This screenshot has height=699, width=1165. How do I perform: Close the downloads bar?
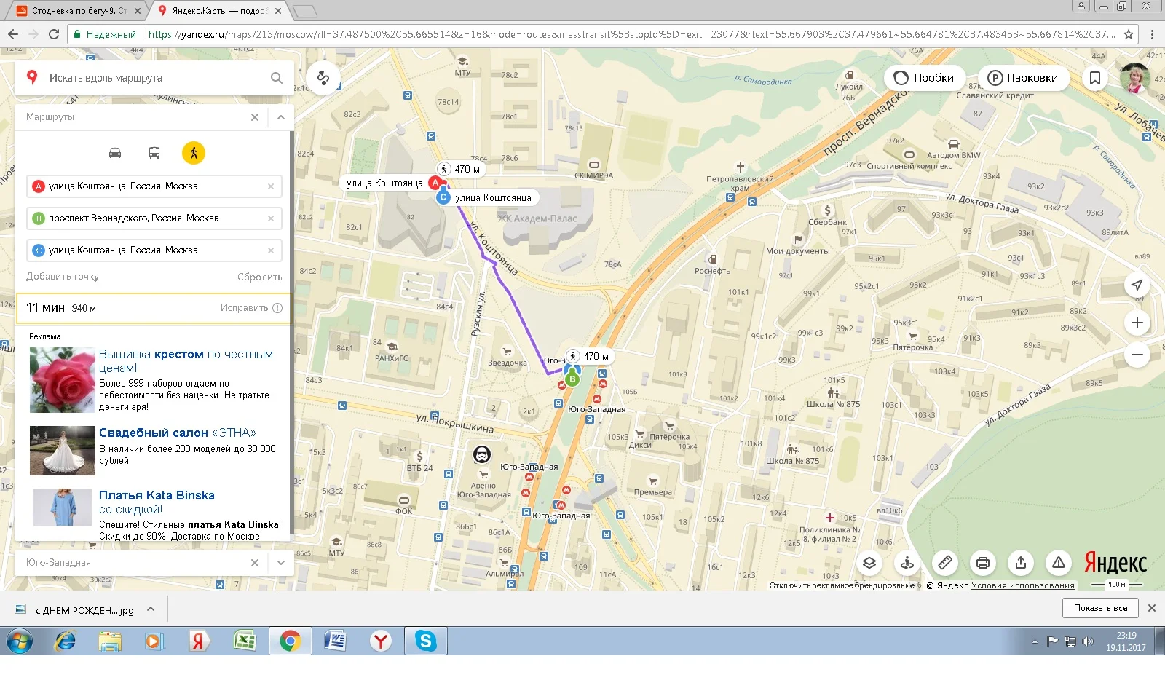pos(1152,608)
